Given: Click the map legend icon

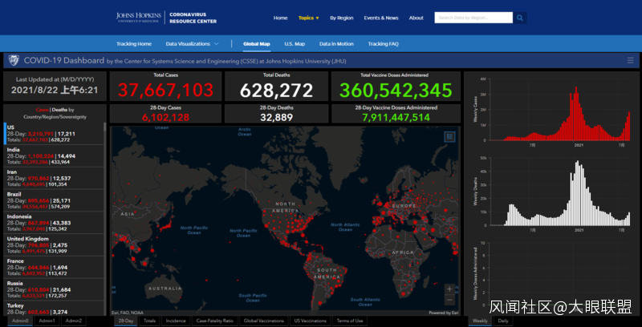Looking at the screenshot, I should tap(449, 137).
